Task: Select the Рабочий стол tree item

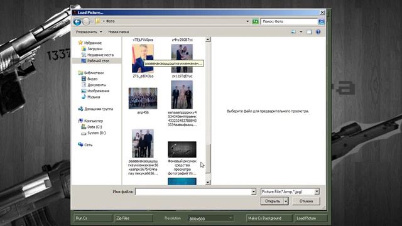Action: (97, 61)
